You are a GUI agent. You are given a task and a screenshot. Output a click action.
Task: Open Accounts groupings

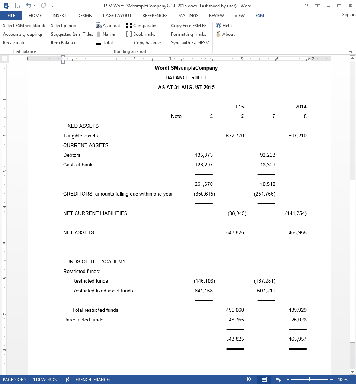(x=23, y=34)
